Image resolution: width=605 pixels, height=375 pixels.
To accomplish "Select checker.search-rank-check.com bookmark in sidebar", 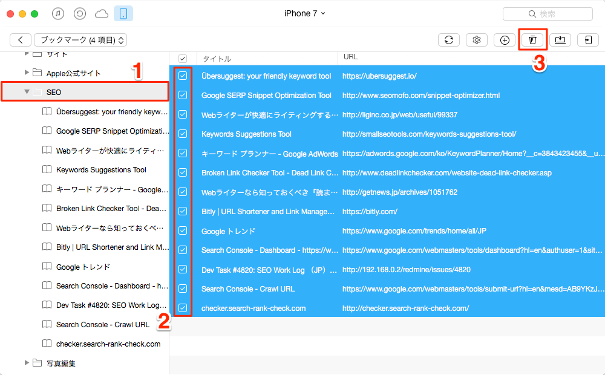I will (x=108, y=344).
